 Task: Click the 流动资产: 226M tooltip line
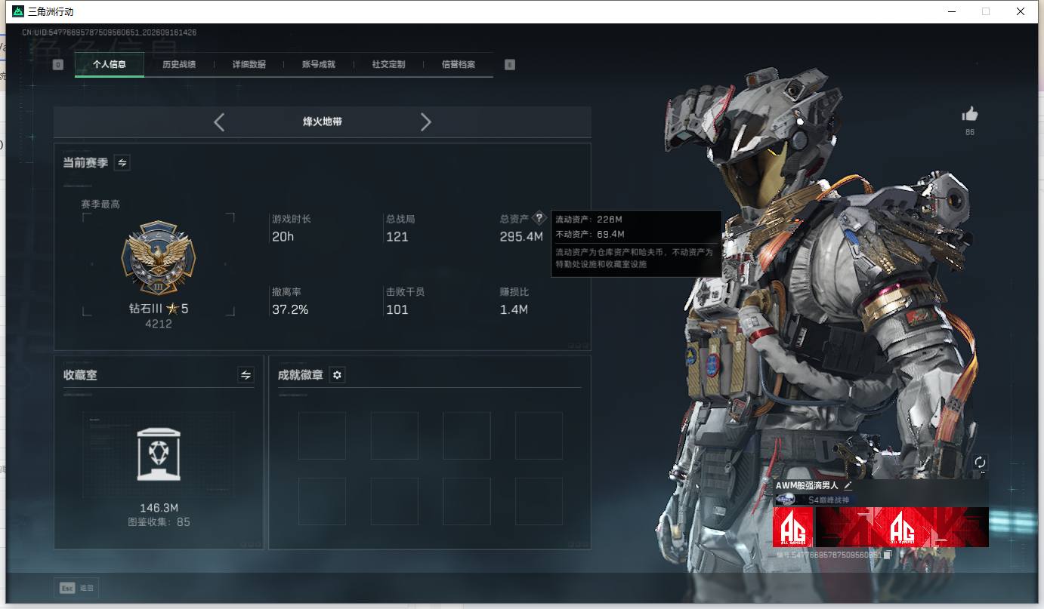point(589,220)
